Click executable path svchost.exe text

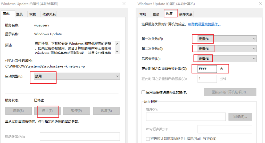coord(45,66)
